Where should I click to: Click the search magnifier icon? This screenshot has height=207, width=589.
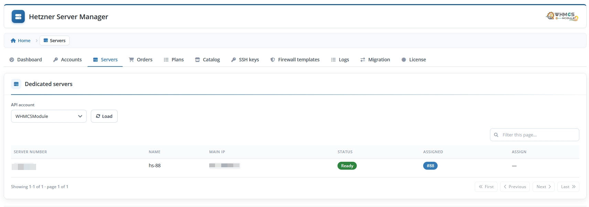click(496, 135)
